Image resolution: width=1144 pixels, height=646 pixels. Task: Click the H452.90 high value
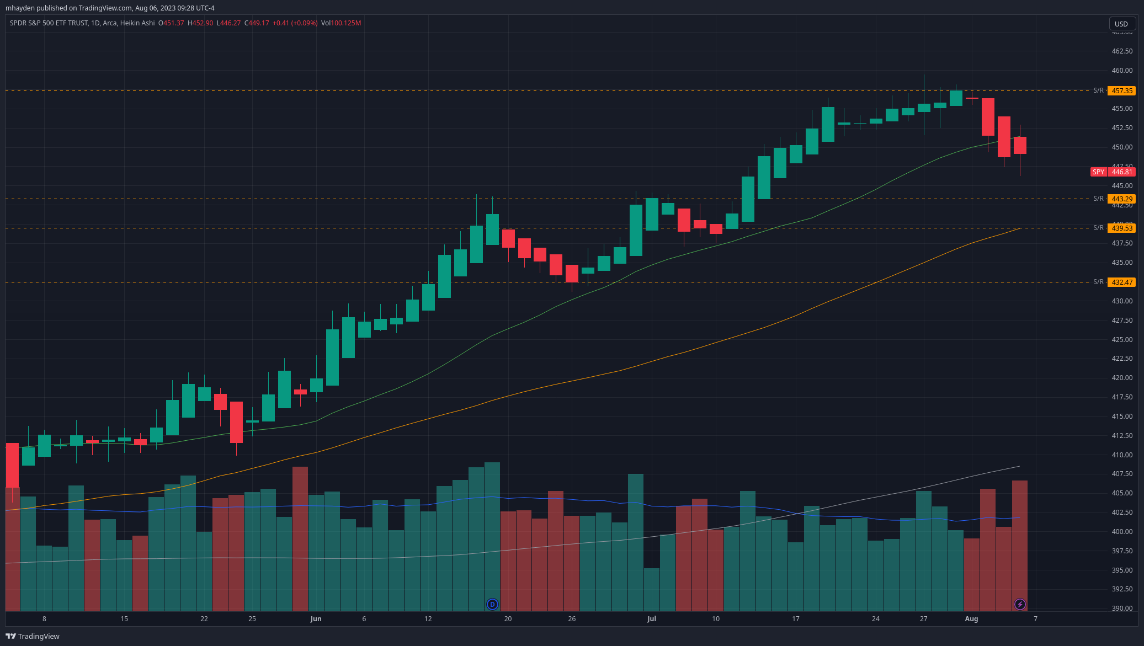tap(200, 23)
